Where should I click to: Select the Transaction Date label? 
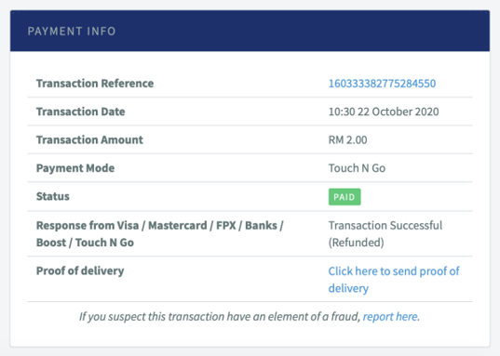(80, 112)
